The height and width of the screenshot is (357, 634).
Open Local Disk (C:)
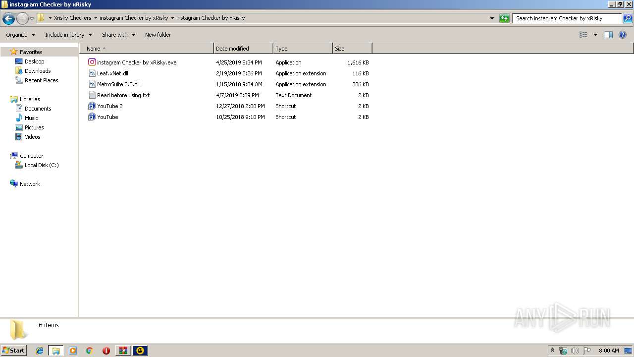[x=42, y=165]
